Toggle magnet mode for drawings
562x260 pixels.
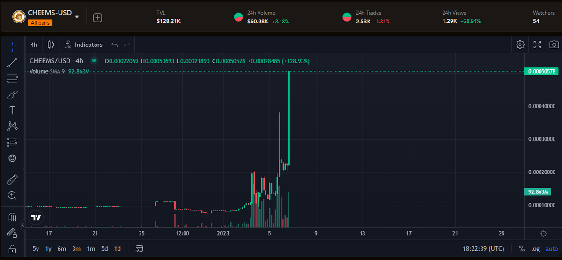(x=13, y=217)
